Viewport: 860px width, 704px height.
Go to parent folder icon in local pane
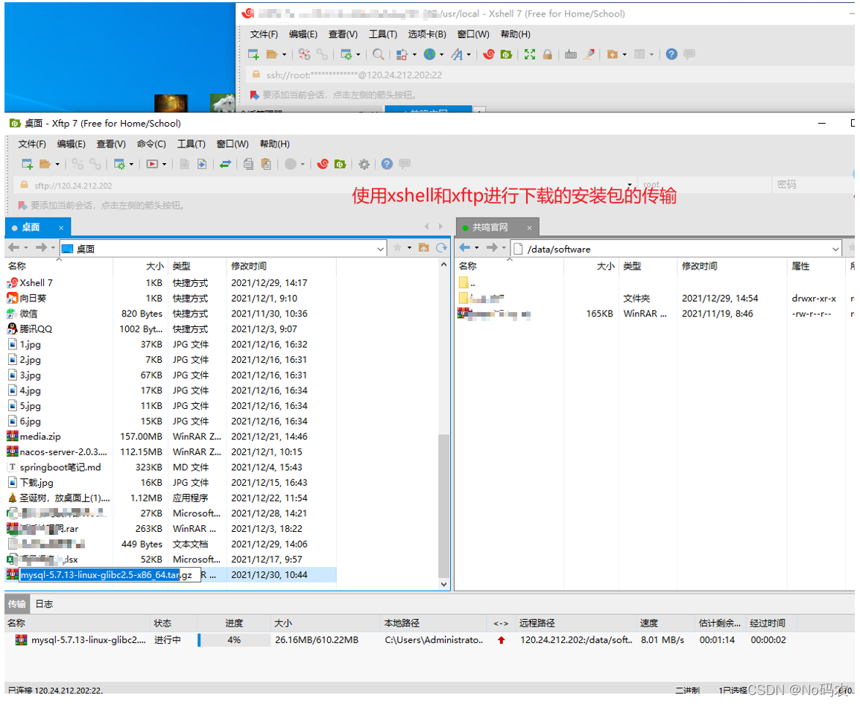click(x=423, y=248)
